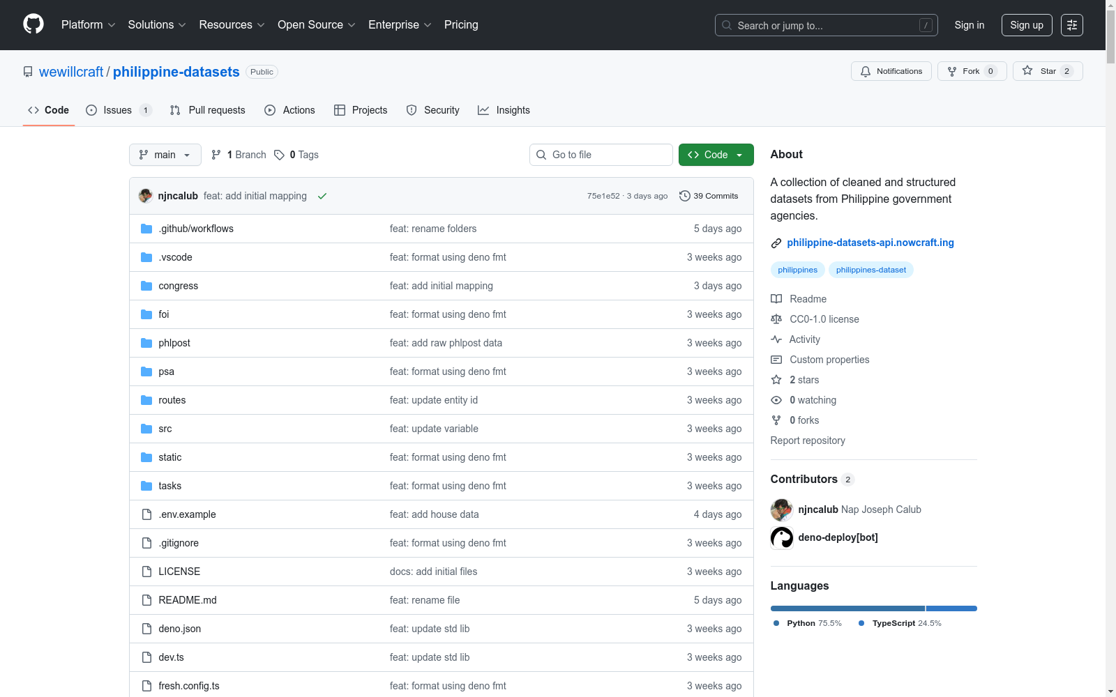1116x697 pixels.
Task: Open the dev.ts file
Action: tap(172, 657)
